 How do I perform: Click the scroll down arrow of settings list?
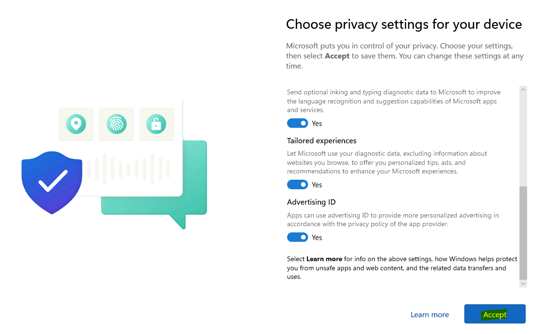pyautogui.click(x=523, y=284)
